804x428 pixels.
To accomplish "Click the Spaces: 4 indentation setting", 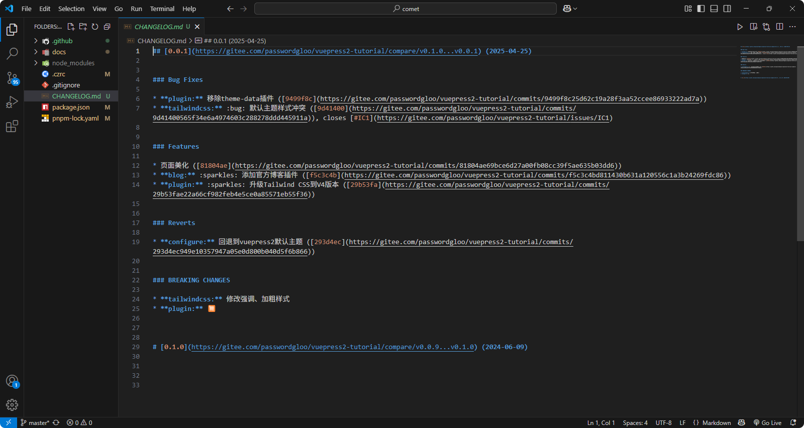I will (635, 423).
